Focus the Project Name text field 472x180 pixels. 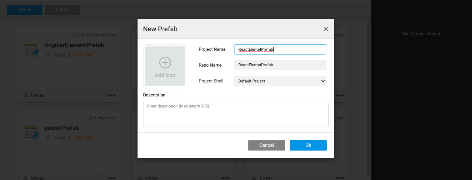click(x=280, y=49)
